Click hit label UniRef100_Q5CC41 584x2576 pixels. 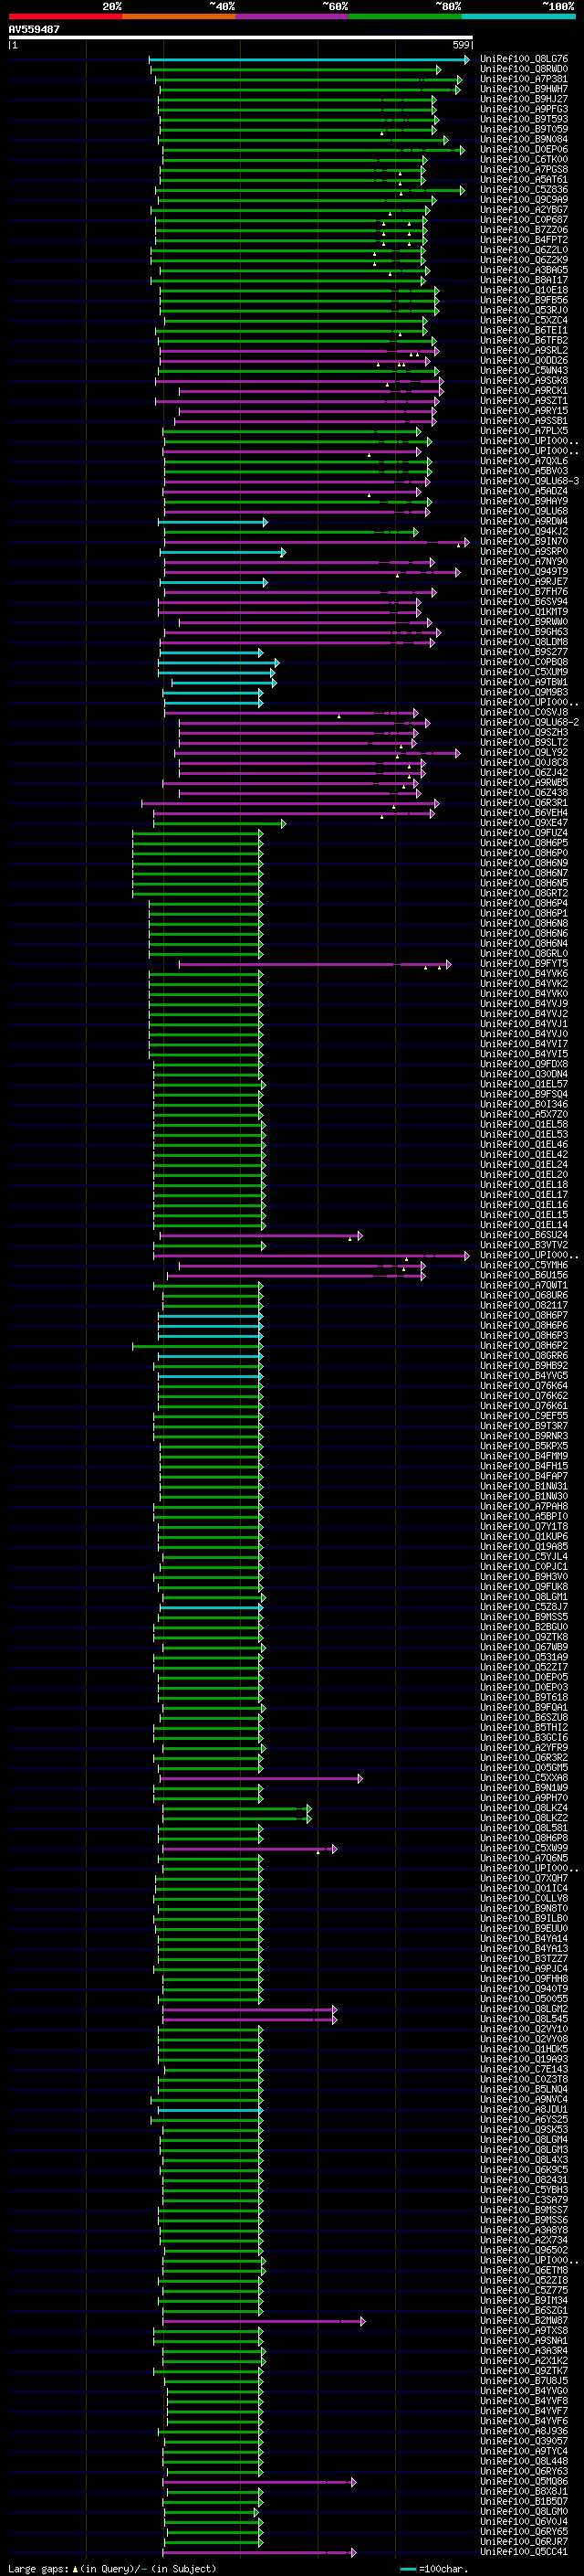[524, 2551]
